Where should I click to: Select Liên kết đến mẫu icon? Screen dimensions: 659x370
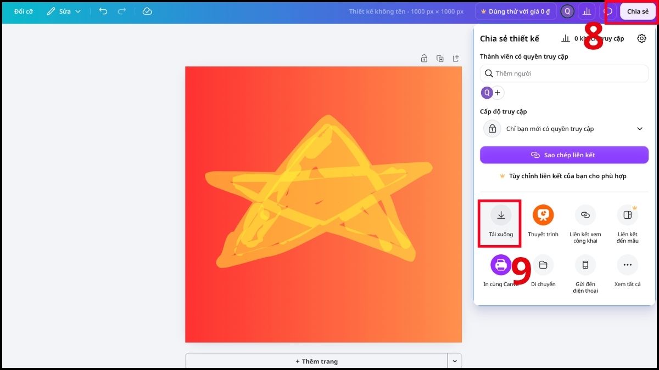tap(627, 215)
